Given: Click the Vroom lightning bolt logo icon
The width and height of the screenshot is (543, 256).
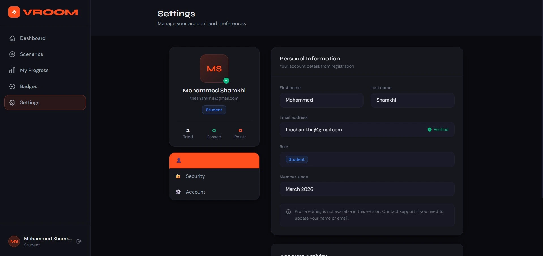Looking at the screenshot, I should (14, 12).
